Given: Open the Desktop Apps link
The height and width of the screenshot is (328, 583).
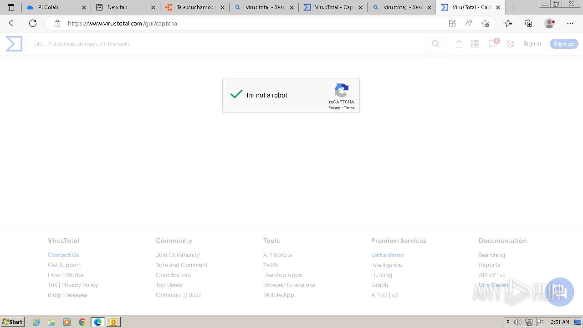Looking at the screenshot, I should (x=282, y=275).
